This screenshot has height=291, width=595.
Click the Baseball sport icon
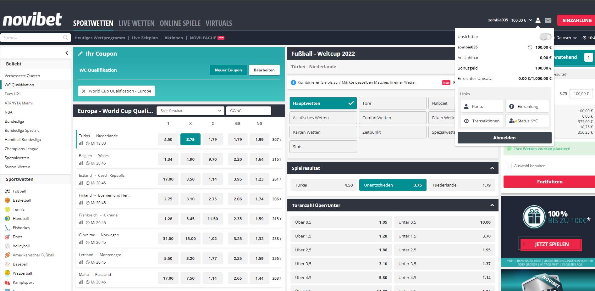click(8, 264)
